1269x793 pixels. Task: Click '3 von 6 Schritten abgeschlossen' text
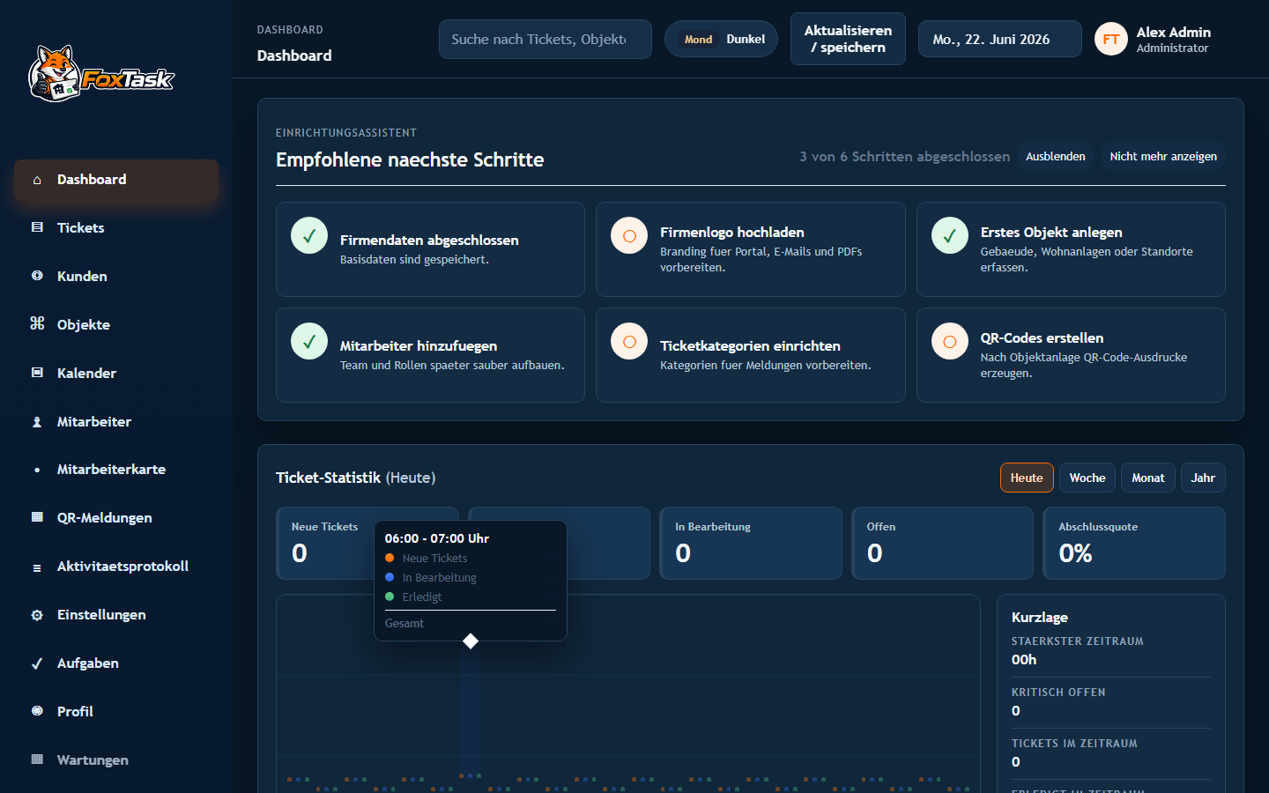pyautogui.click(x=904, y=156)
